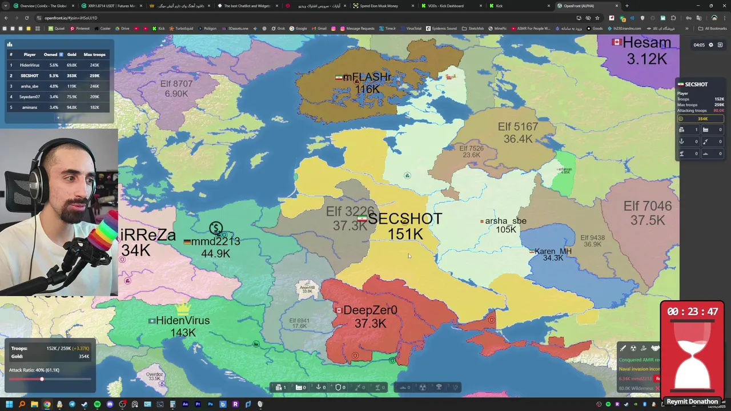Open Photoshop from the taskbar
Screen dimensions: 731x411
pyautogui.click(x=211, y=404)
